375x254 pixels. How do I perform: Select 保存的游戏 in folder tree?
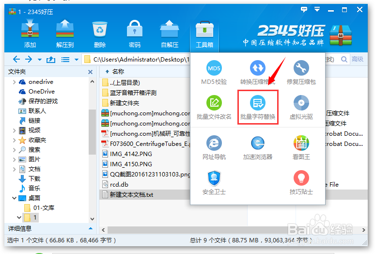point(43,101)
